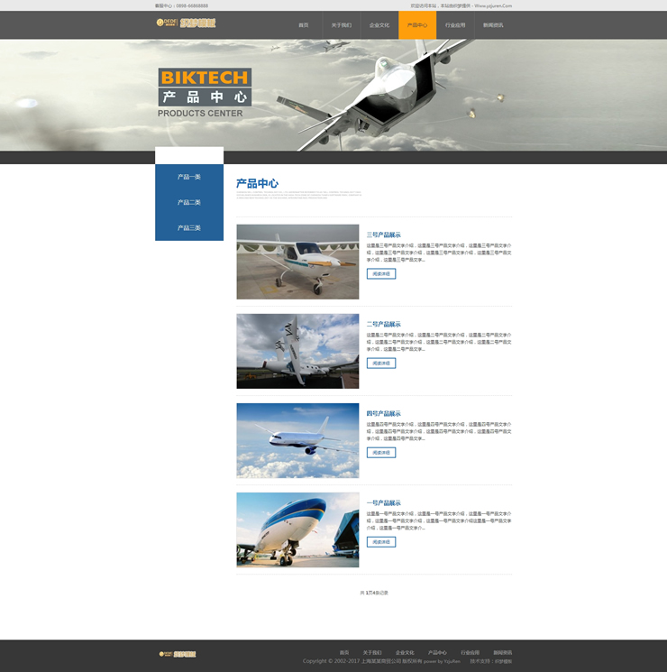This screenshot has width=667, height=672.
Task: Click 阅读详细 button for 四号产品展示
Action: coord(380,453)
